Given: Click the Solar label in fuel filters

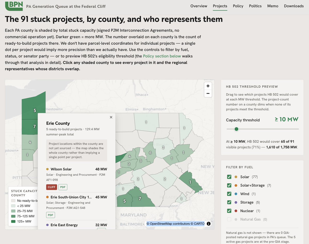Looking at the screenshot, I should point(245,177).
